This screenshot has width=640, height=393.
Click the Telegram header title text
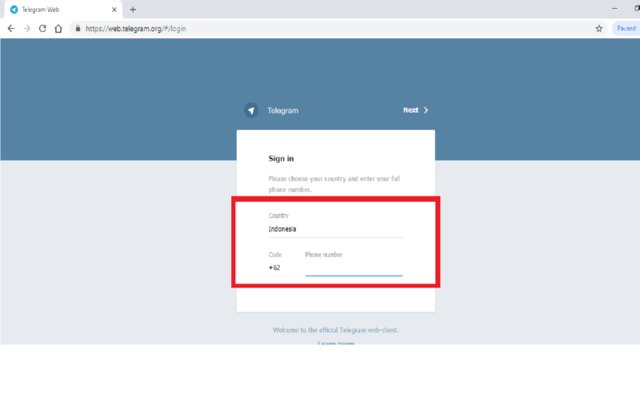283,110
